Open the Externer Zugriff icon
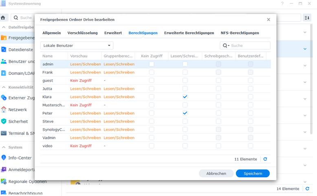The image size is (317, 196). (x=4, y=98)
